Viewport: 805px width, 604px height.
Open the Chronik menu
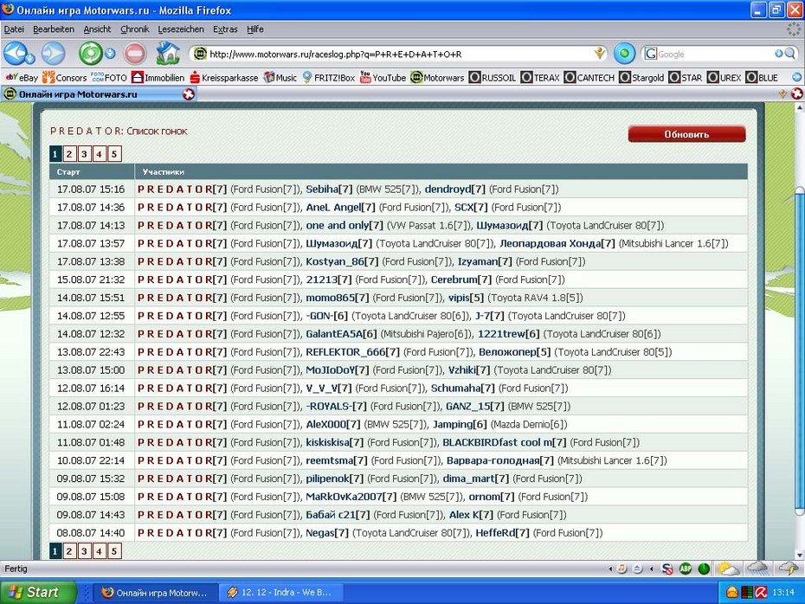(x=134, y=29)
